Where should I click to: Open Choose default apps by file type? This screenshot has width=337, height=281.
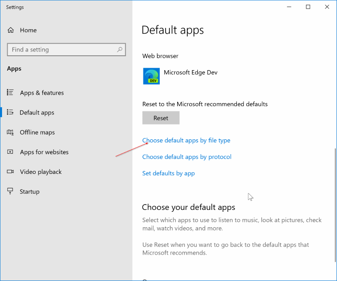point(186,140)
